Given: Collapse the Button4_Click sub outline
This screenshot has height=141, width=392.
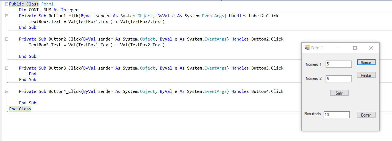Looking at the screenshot, I should tap(7, 91).
